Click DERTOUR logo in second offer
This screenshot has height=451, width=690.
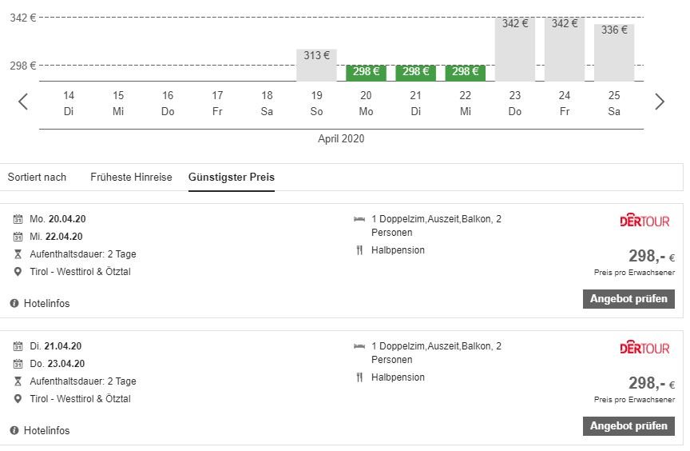[x=644, y=348]
